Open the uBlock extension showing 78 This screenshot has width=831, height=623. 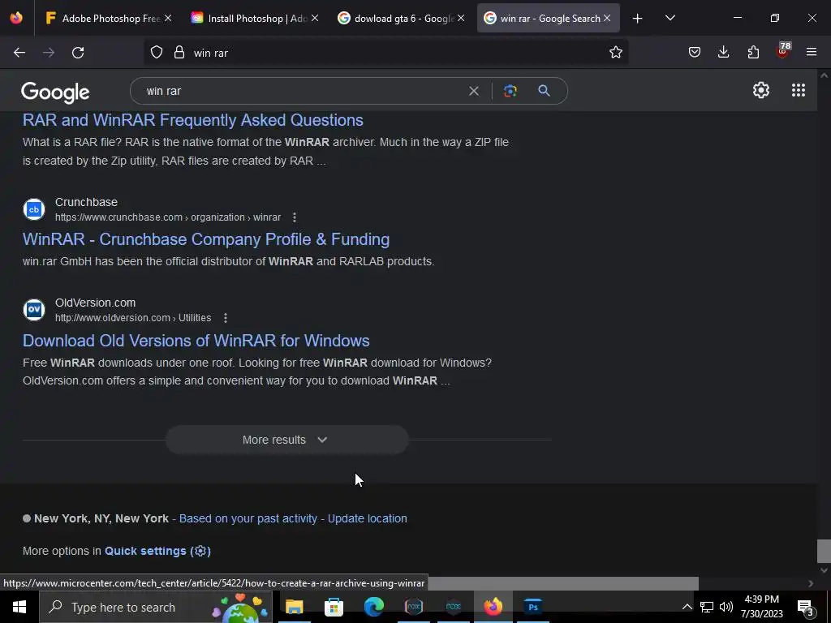click(x=783, y=51)
